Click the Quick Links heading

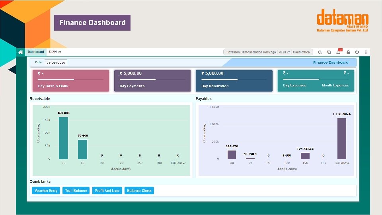click(40, 182)
